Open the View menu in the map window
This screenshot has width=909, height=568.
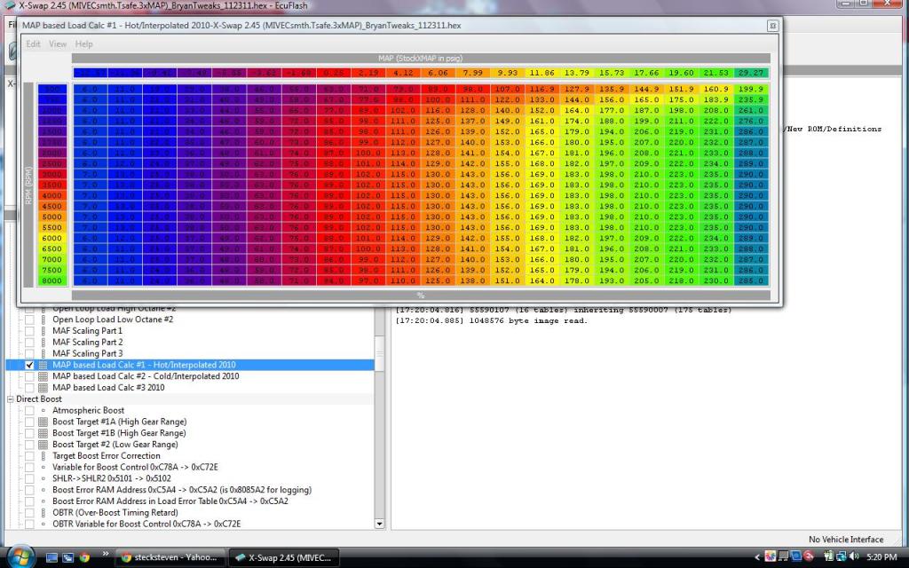[58, 44]
